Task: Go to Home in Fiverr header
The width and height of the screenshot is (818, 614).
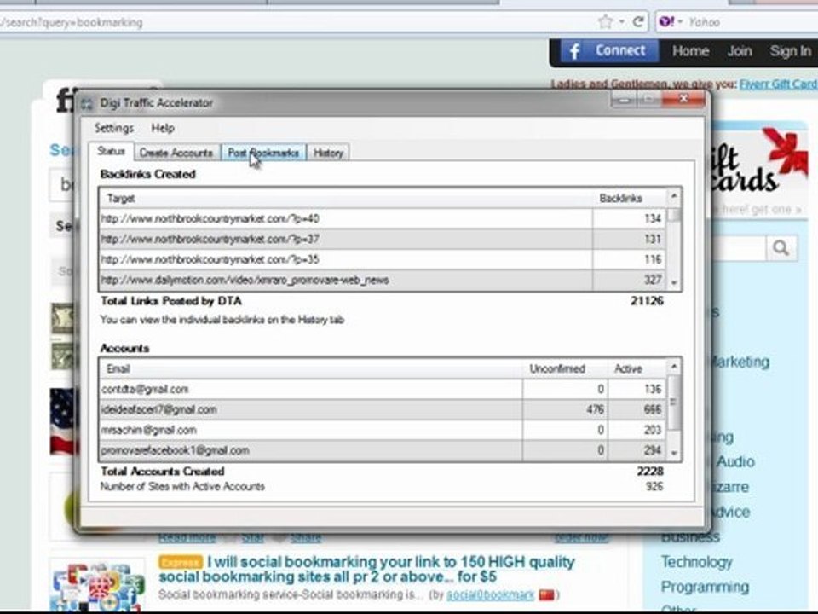Action: (691, 51)
